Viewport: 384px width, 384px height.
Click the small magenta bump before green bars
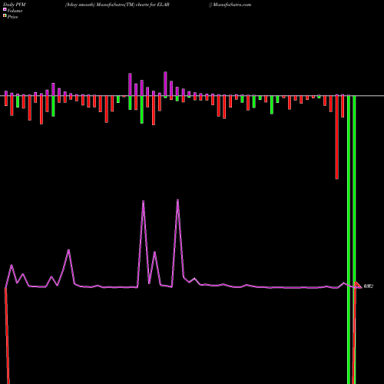(344, 283)
